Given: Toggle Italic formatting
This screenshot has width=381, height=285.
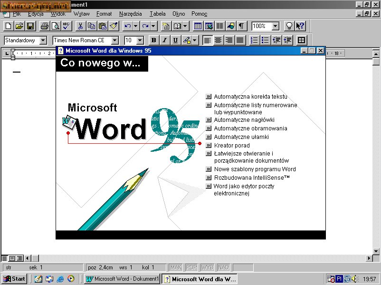Looking at the screenshot, I should tap(164, 40).
